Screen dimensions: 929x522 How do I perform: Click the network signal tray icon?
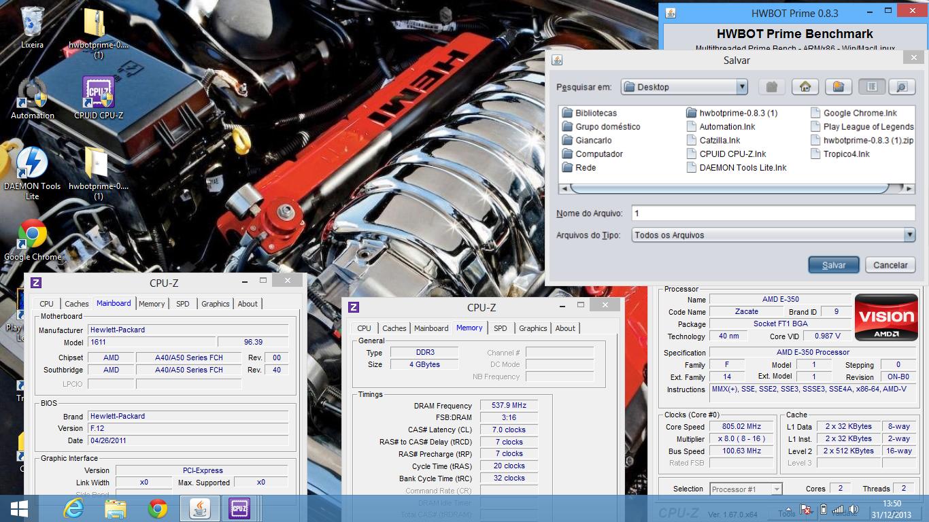point(838,509)
